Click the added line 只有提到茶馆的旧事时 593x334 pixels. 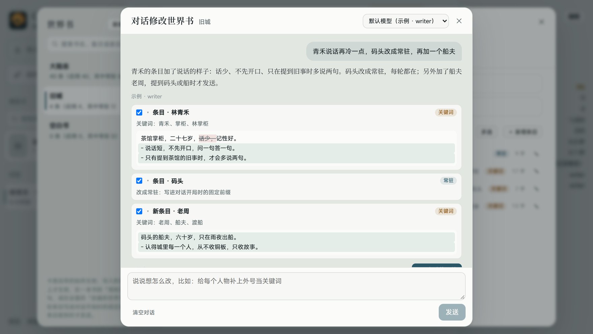(x=296, y=158)
